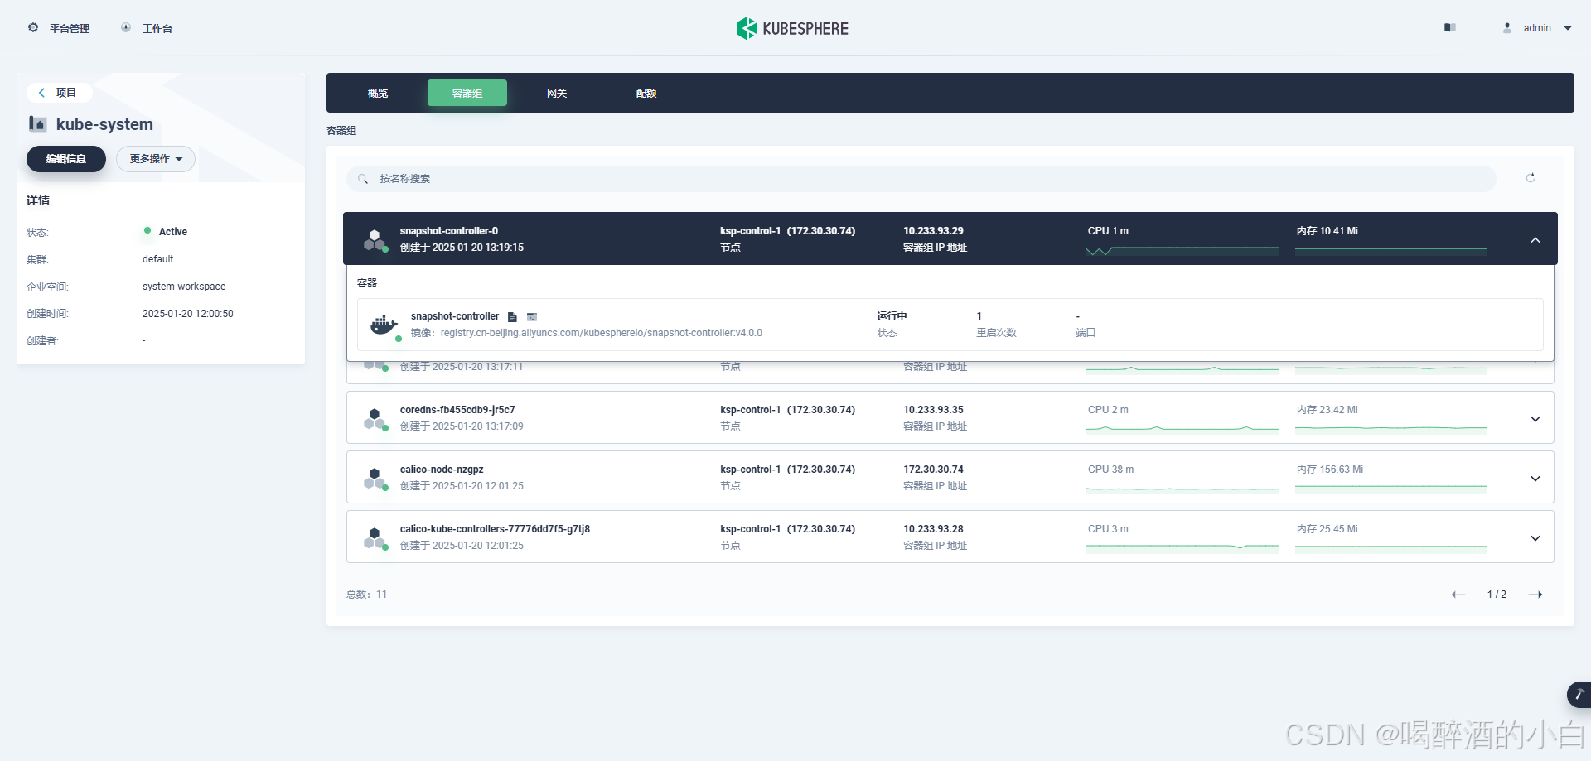Click the refresh icon beside search bar
This screenshot has width=1591, height=761.
click(x=1530, y=178)
